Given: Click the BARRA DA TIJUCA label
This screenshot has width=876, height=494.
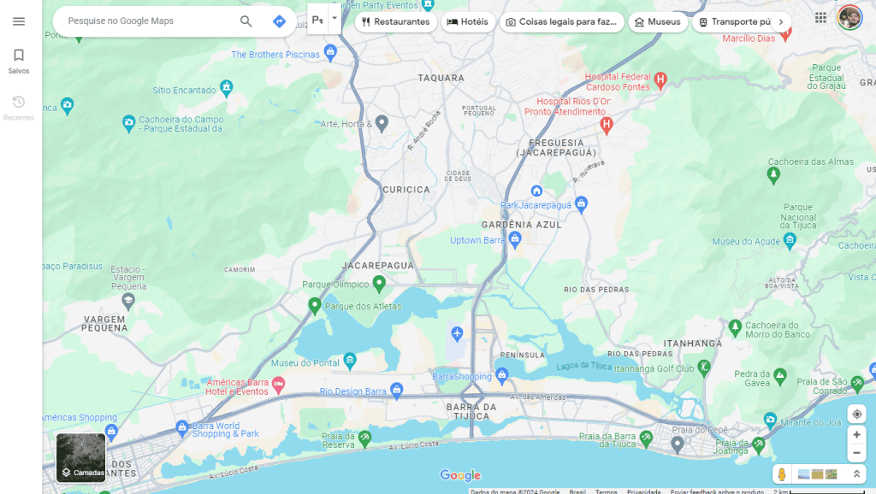Looking at the screenshot, I should (x=471, y=411).
